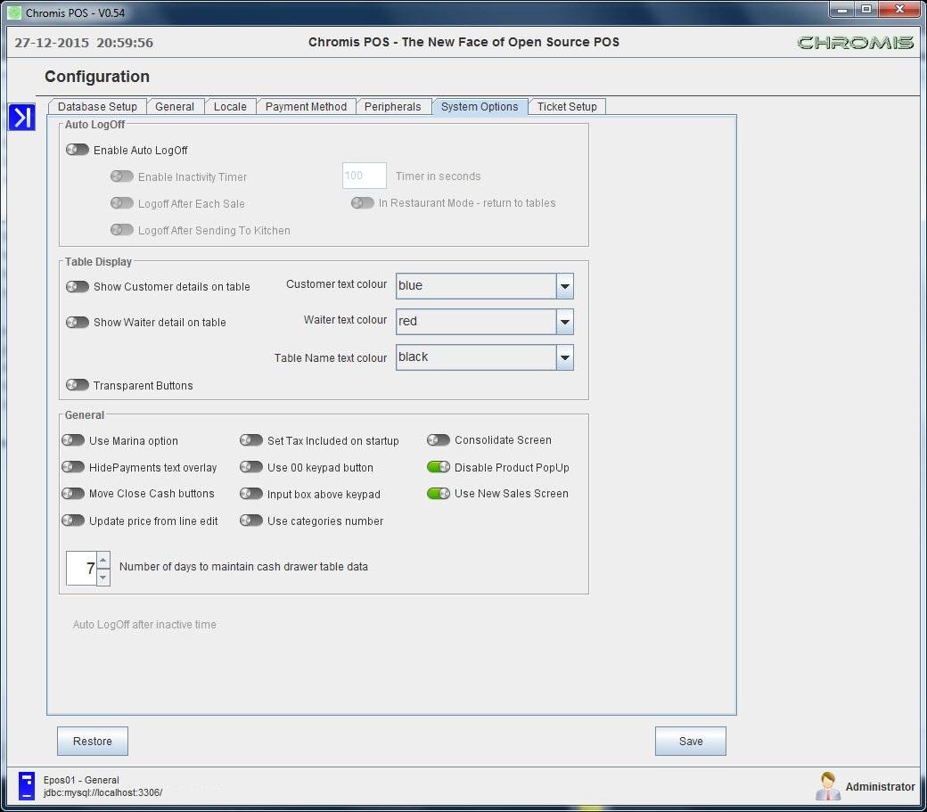The height and width of the screenshot is (812, 927).
Task: Select System Options tab
Action: [x=480, y=106]
